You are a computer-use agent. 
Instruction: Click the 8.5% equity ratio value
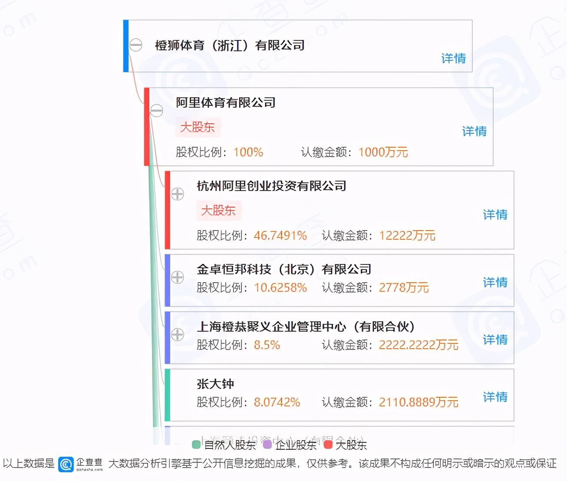coord(267,345)
